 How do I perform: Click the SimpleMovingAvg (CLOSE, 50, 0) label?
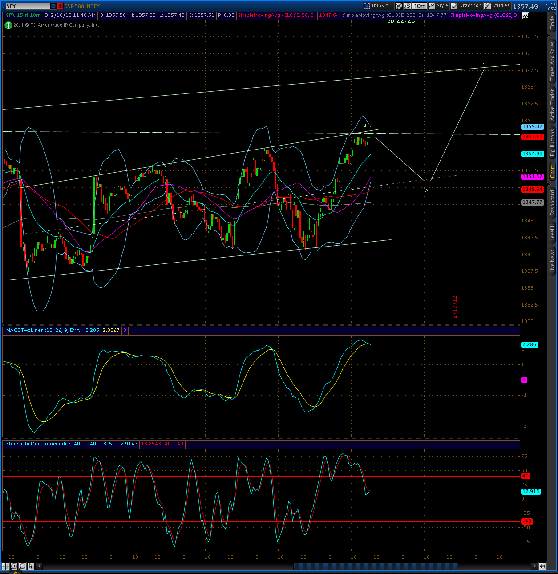click(277, 16)
